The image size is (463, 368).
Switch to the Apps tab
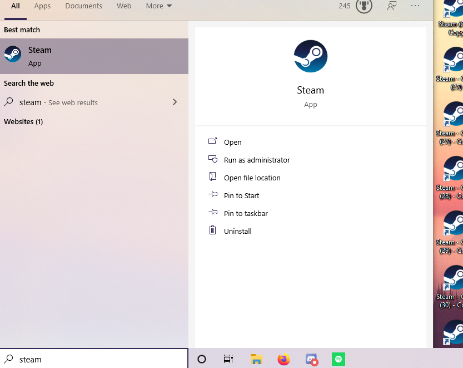pos(42,6)
